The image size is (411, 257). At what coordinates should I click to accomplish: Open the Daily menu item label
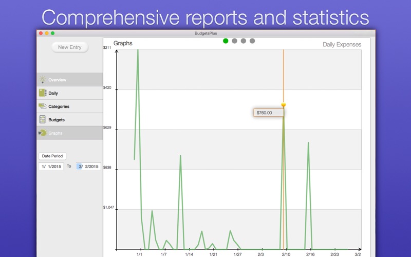tap(53, 93)
